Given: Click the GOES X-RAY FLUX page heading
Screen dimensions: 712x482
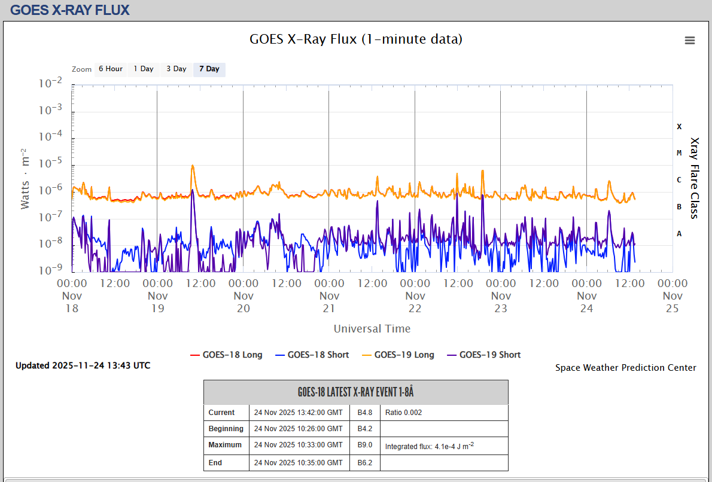Looking at the screenshot, I should 70,10.
